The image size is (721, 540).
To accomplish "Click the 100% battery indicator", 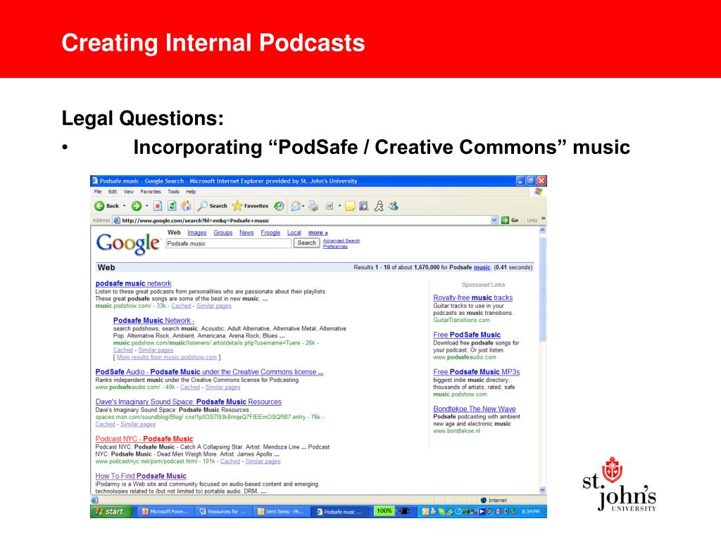I will [384, 511].
